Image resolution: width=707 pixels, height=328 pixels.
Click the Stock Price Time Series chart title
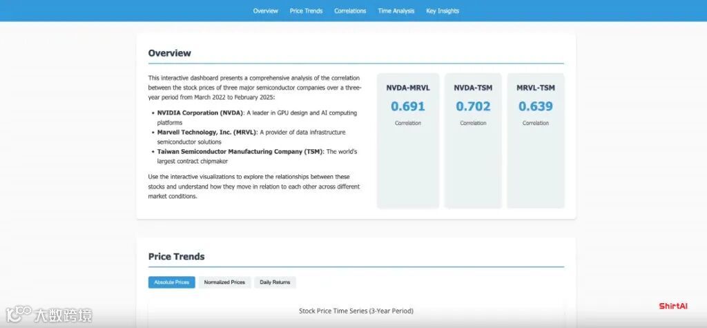tap(356, 311)
